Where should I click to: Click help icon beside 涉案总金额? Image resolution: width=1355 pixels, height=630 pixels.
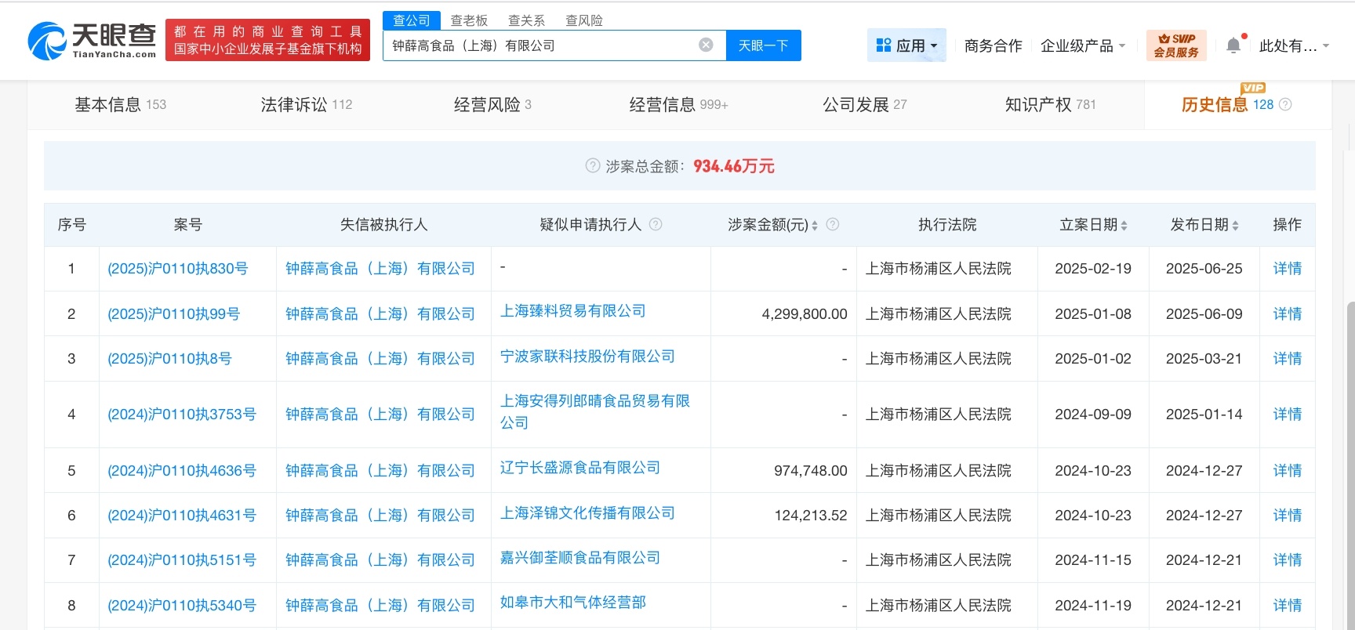[x=593, y=166]
